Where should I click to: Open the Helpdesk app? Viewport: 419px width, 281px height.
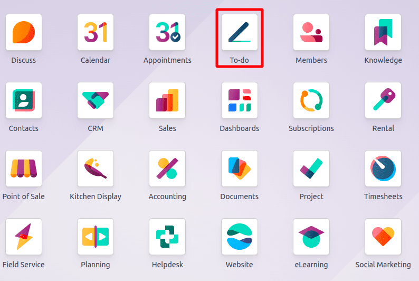point(167,237)
